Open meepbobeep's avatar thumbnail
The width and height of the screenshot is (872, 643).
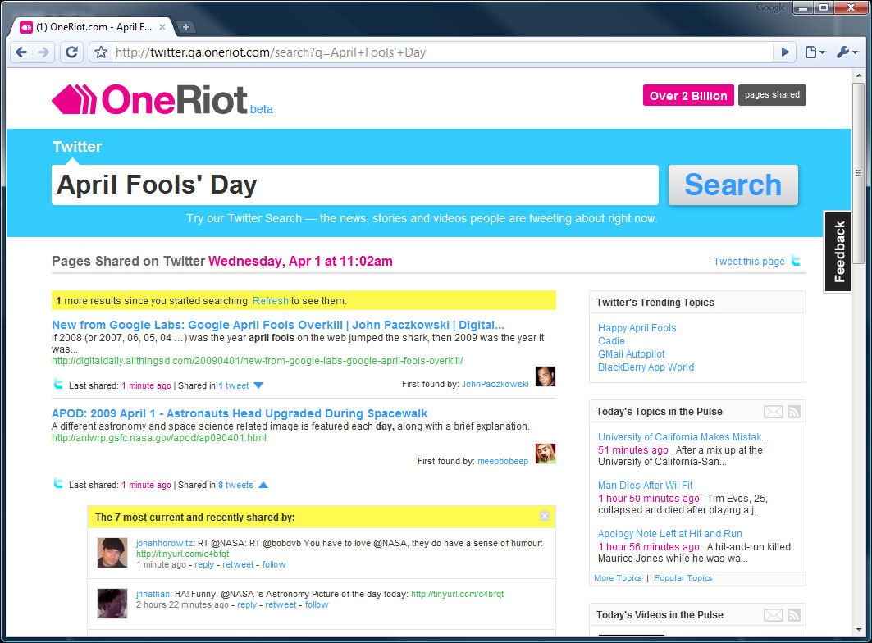545,454
